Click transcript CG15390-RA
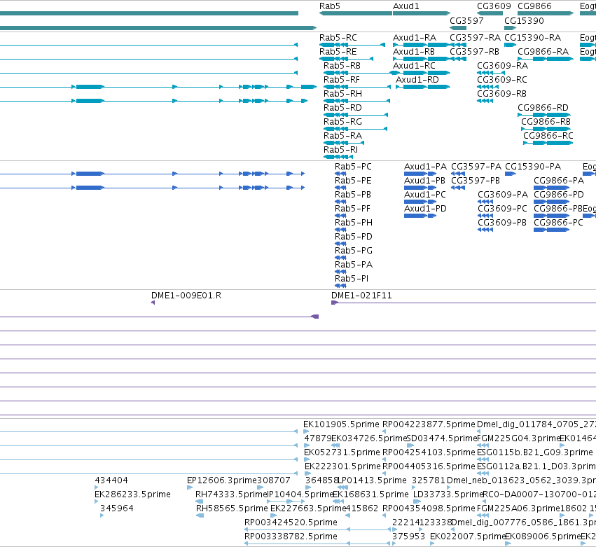596x547 pixels. (x=532, y=38)
